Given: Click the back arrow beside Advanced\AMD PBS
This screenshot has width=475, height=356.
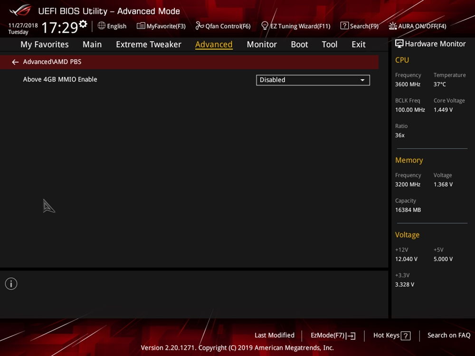Looking at the screenshot, I should [15, 62].
